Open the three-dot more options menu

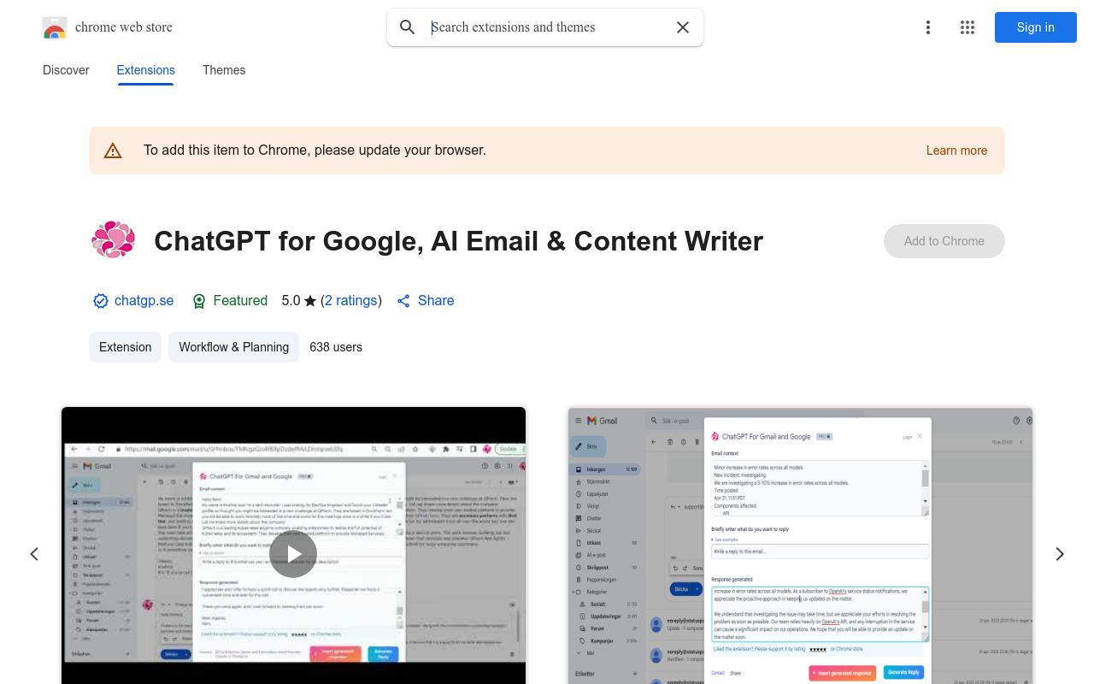click(927, 27)
